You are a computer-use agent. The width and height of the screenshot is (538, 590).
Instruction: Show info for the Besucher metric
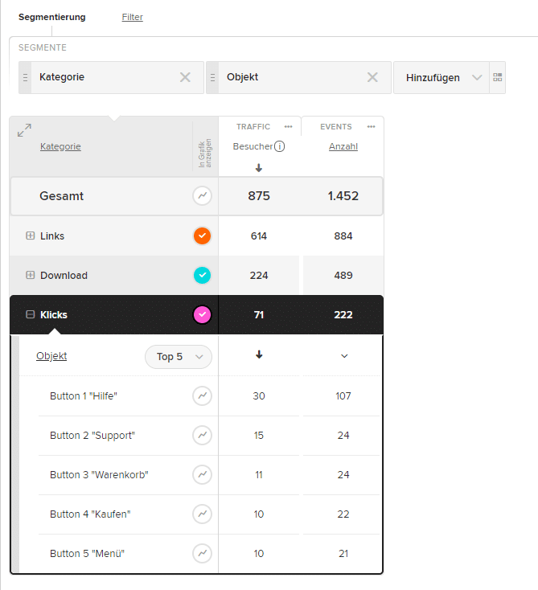click(x=279, y=146)
